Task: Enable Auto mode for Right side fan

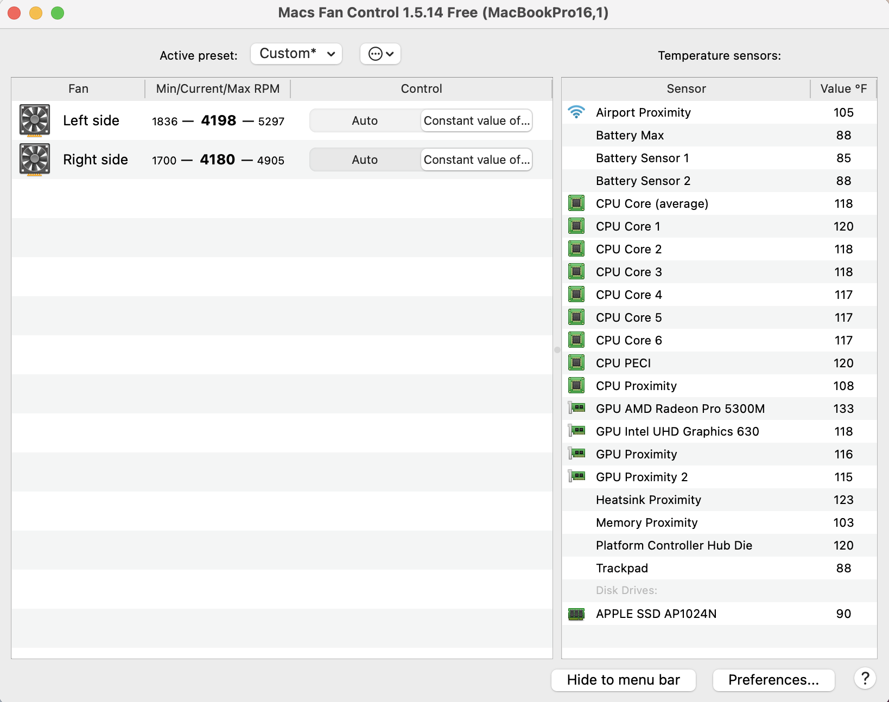Action: pos(364,159)
